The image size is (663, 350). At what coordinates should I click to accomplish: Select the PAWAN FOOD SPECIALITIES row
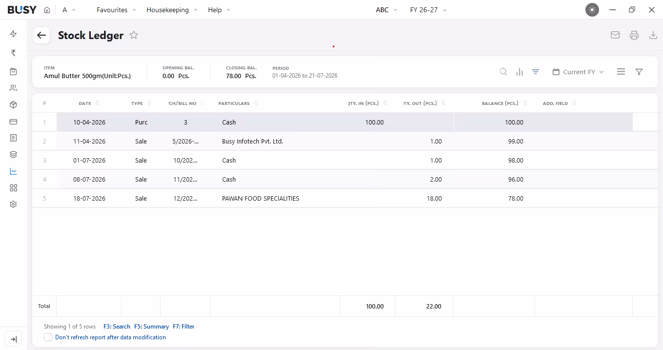(x=345, y=199)
